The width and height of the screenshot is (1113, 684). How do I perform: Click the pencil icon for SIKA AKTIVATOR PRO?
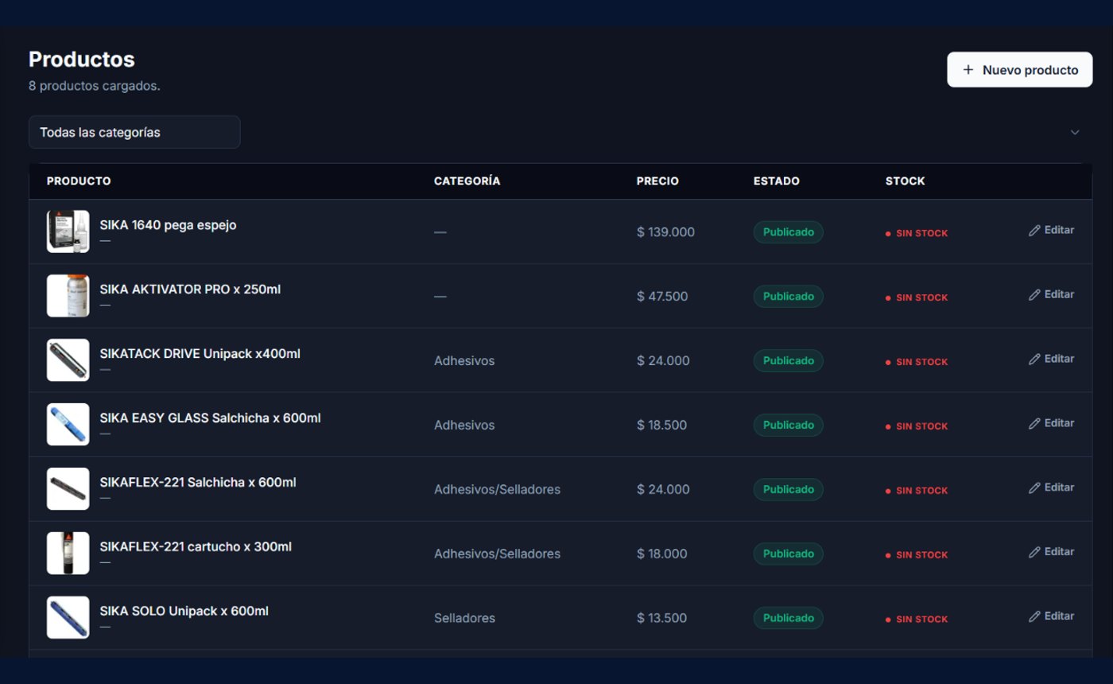pyautogui.click(x=1034, y=295)
